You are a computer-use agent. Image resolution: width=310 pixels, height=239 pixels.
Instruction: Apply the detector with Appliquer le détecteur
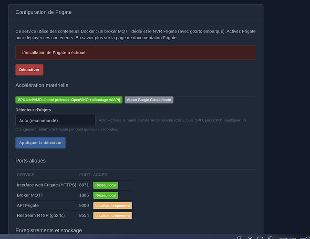[41, 143]
